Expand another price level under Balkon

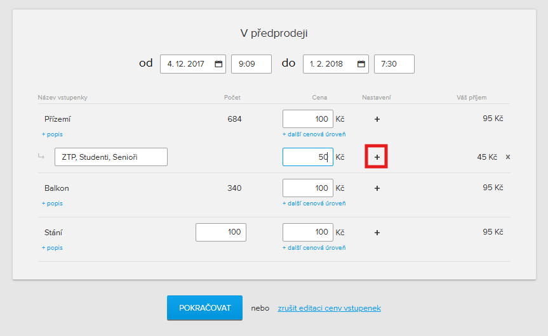[314, 204]
